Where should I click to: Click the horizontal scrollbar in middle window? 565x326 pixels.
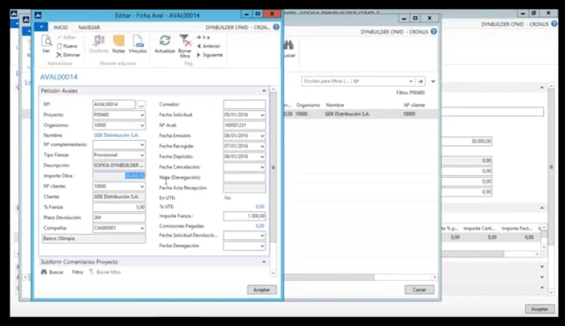tap(330, 277)
